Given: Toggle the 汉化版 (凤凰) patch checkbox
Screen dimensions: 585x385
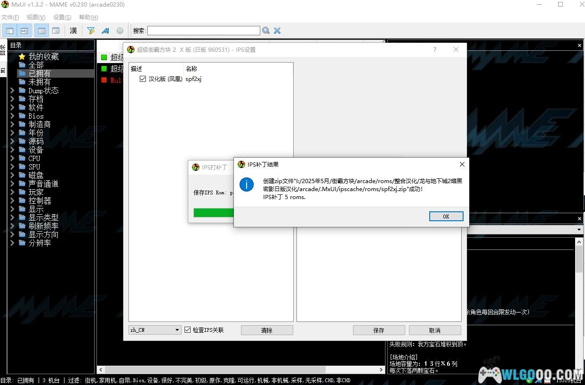Looking at the screenshot, I should [143, 79].
